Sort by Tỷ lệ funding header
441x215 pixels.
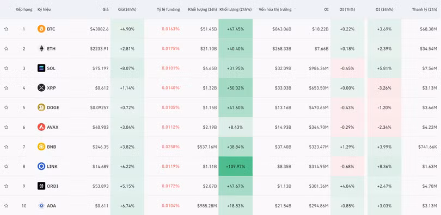[x=168, y=10]
